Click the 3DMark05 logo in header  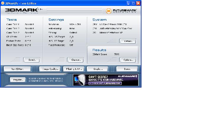pos(24,11)
